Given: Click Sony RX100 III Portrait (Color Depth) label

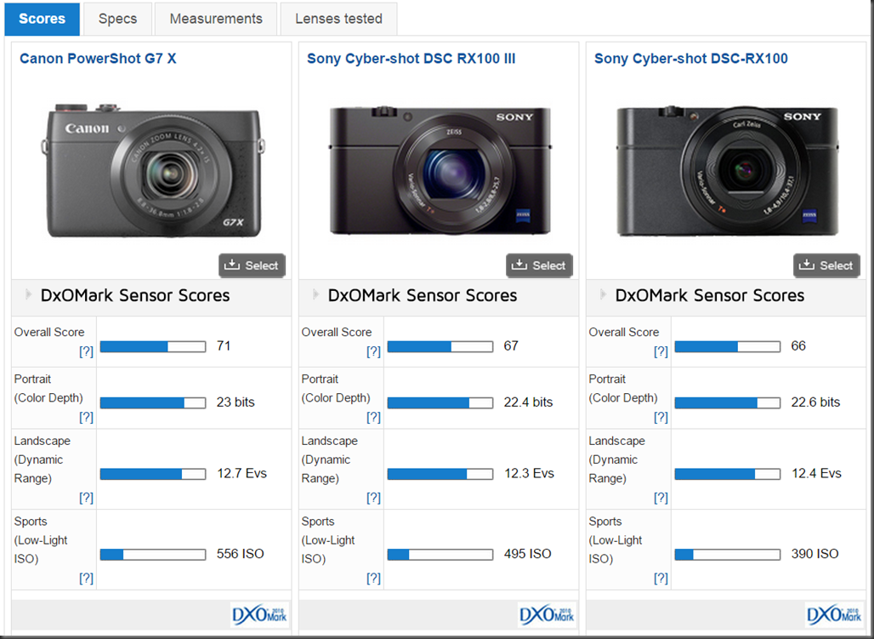Looking at the screenshot, I should tap(336, 389).
